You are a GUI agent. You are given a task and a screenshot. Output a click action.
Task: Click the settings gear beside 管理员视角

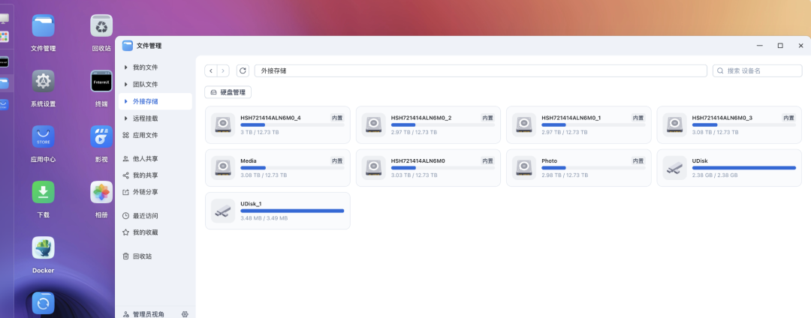click(185, 313)
